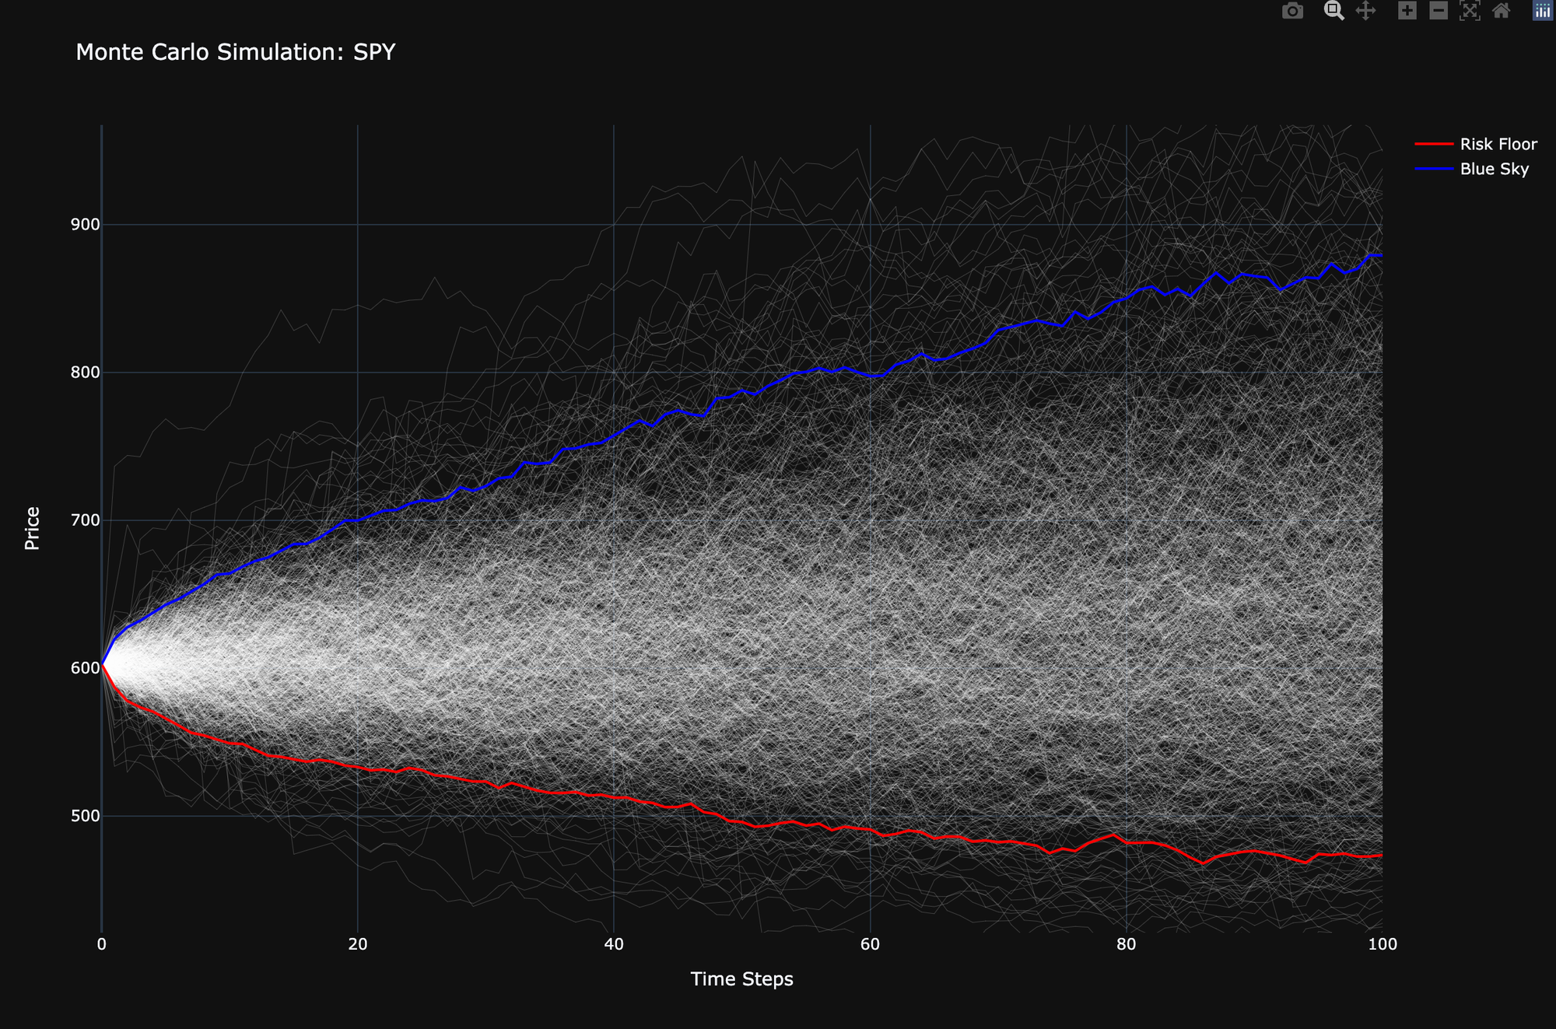The image size is (1556, 1029).
Task: Select the Zoom tool in modebar
Action: click(1333, 11)
